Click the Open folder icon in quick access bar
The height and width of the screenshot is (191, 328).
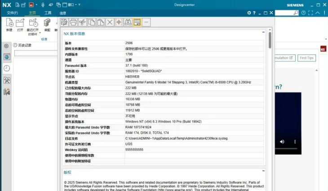[23, 5]
